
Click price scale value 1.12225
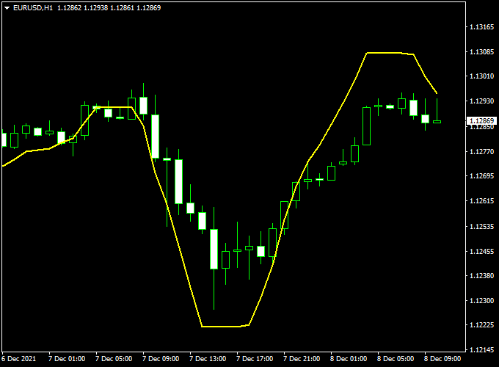482,325
